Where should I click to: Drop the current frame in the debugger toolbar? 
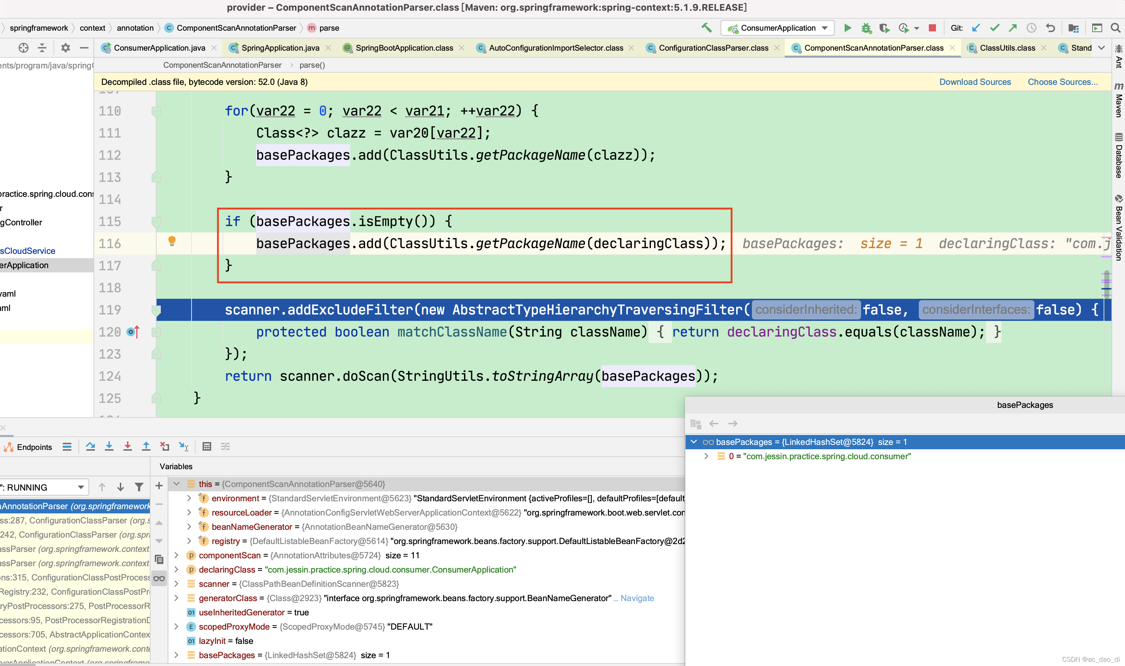(x=165, y=446)
